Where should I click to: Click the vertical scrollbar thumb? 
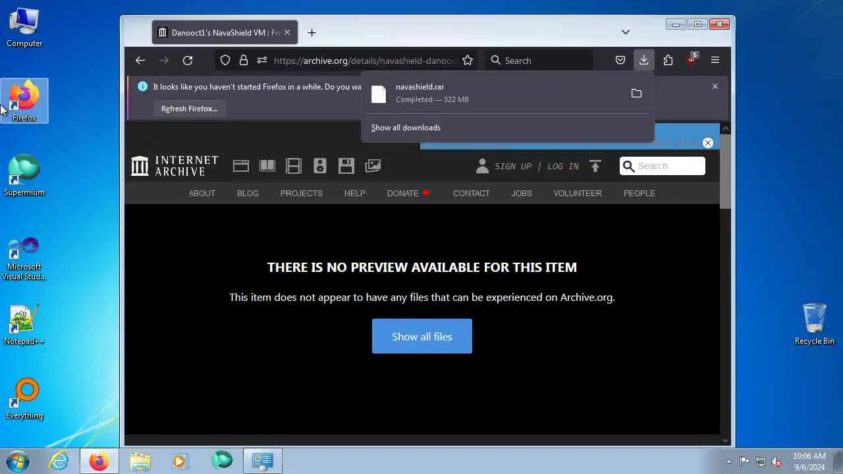[x=726, y=172]
